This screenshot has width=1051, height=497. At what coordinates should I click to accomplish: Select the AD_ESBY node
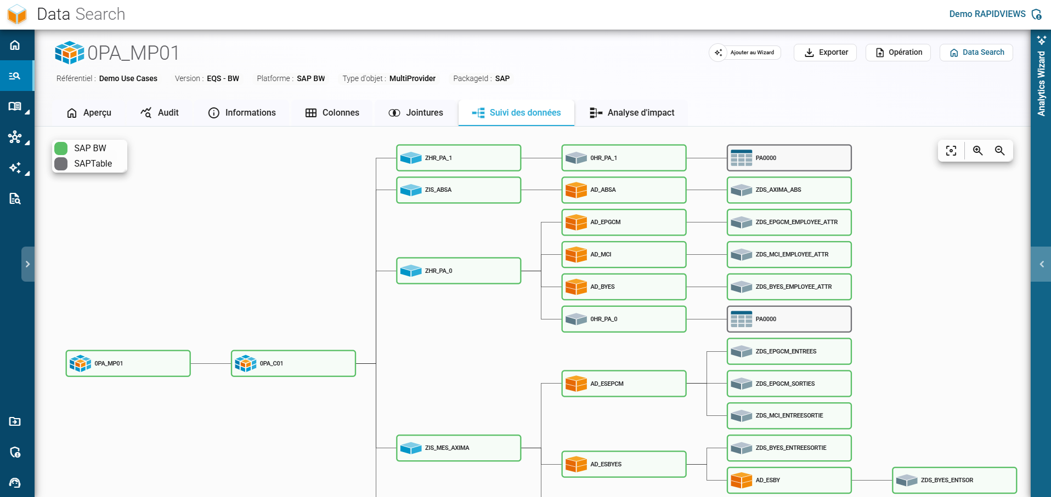789,480
